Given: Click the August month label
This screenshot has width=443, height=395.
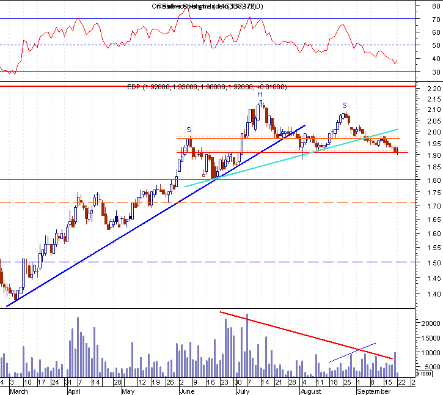Looking at the screenshot, I should pos(311,391).
